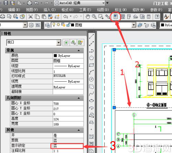The height and width of the screenshot is (153, 172).
Task: Open the 工具(T) menu
Action: (85, 10)
